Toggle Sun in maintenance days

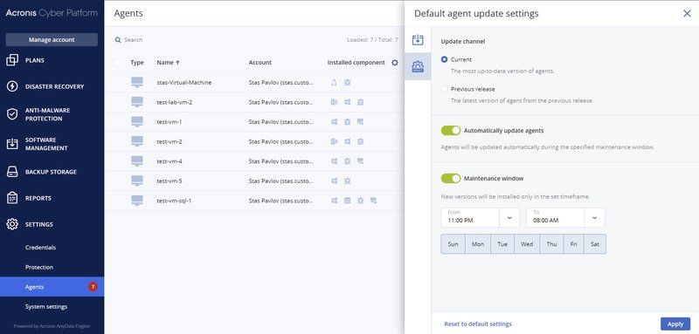[453, 244]
